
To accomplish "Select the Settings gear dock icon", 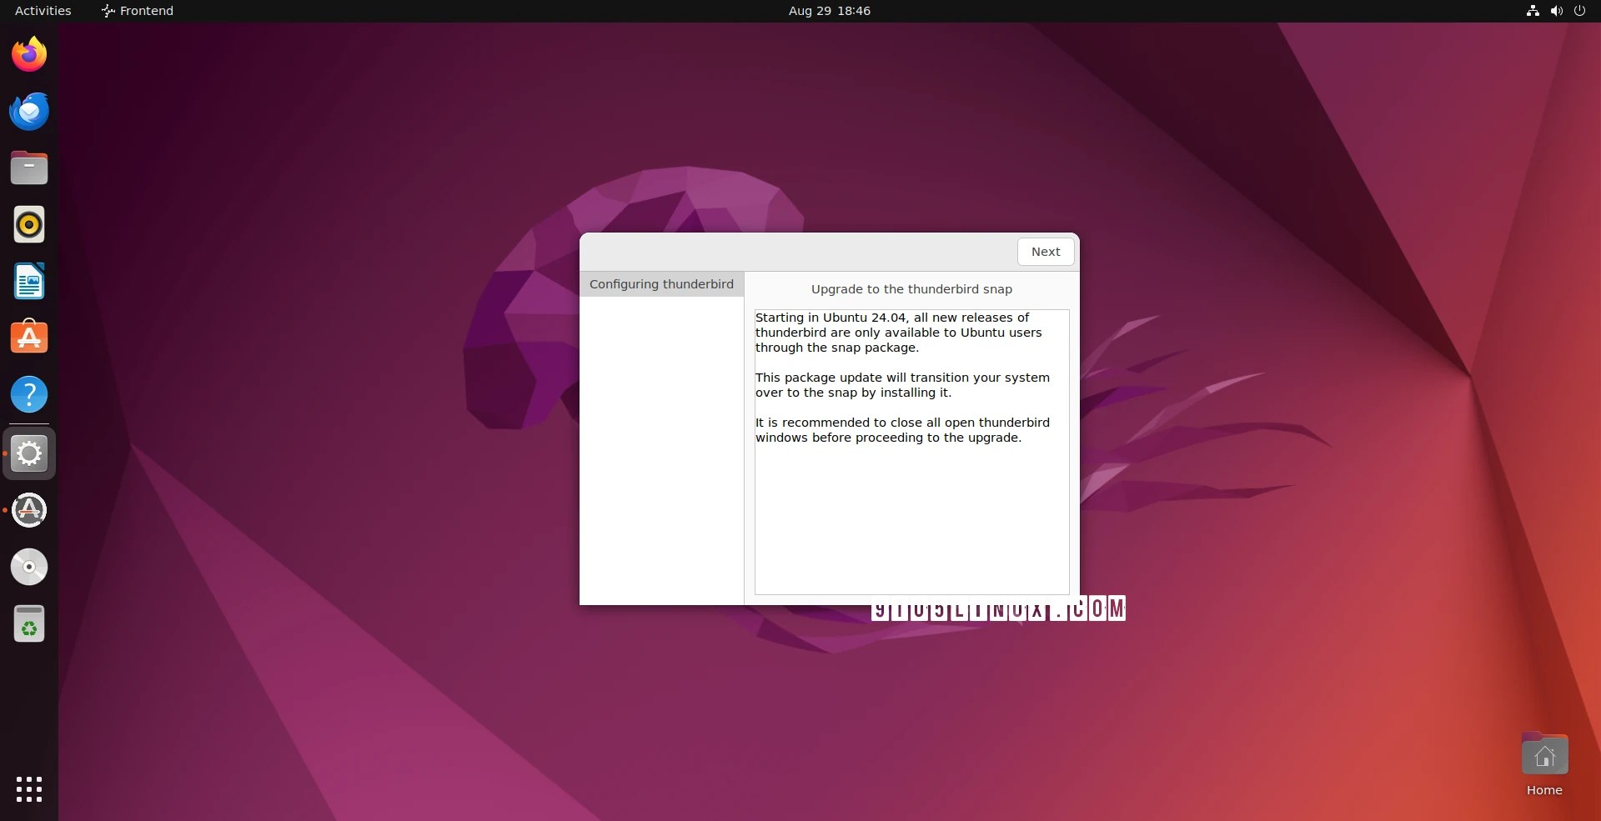I will [x=29, y=453].
